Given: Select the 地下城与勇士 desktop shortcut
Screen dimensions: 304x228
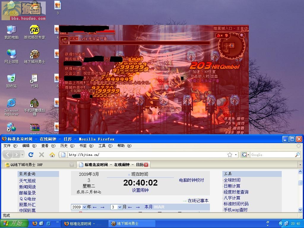Looking at the screenshot, I should (34, 57).
